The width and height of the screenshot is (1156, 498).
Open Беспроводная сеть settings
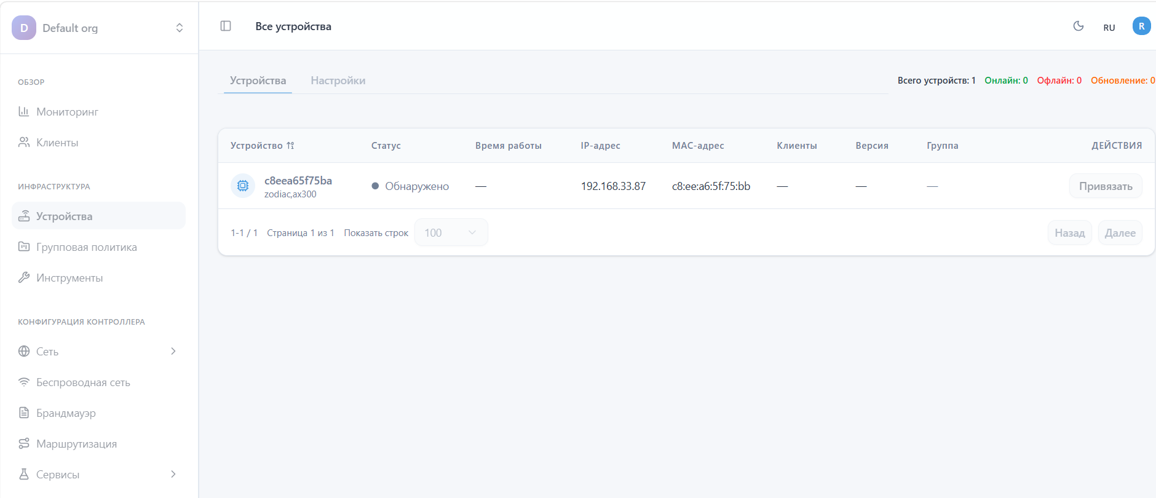pos(83,382)
